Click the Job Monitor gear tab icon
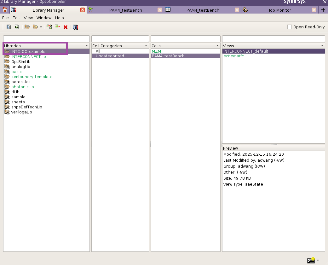Viewport: 328px width, 265px height. pyautogui.click(x=245, y=10)
